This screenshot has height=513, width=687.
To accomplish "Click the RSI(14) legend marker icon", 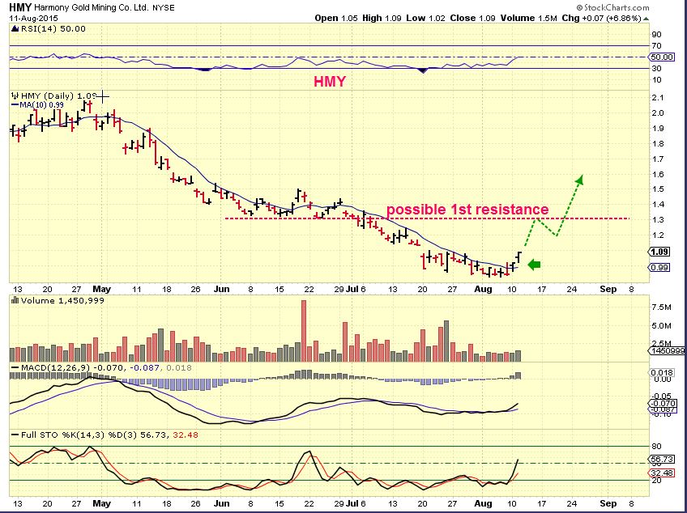I will point(14,29).
